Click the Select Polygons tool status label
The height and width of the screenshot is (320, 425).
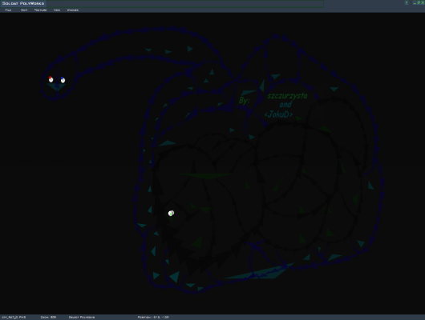pyautogui.click(x=82, y=317)
